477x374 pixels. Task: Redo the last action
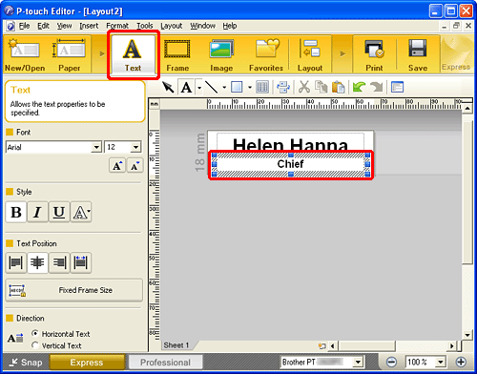point(377,87)
